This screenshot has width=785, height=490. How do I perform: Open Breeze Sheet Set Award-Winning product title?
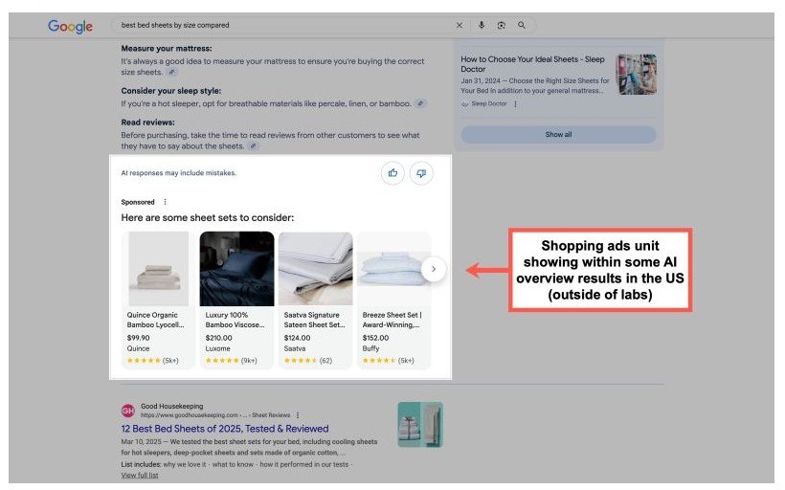point(392,320)
